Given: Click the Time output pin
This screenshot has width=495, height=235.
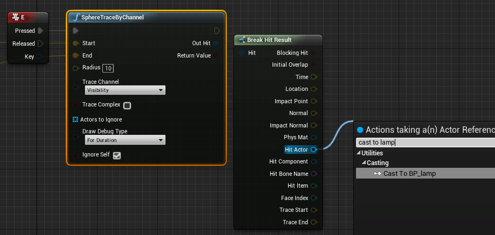Looking at the screenshot, I should 314,77.
